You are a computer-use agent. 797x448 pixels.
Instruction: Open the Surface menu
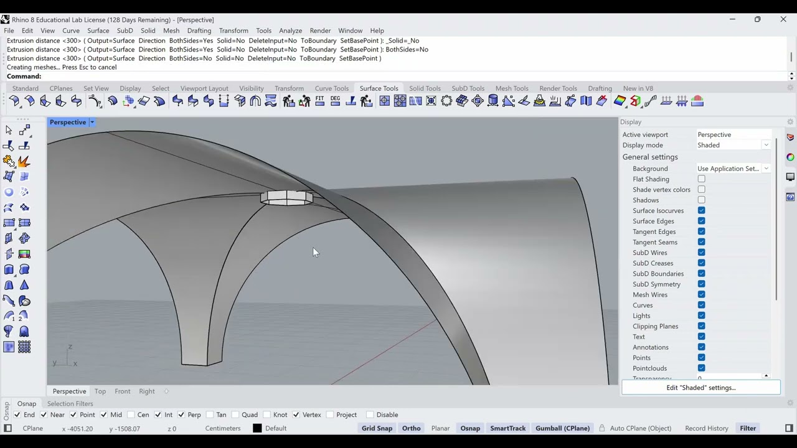pyautogui.click(x=98, y=30)
